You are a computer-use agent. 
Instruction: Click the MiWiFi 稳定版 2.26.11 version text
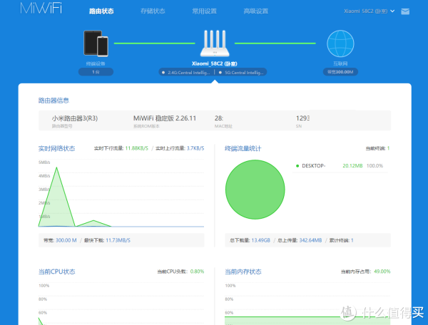pos(165,118)
